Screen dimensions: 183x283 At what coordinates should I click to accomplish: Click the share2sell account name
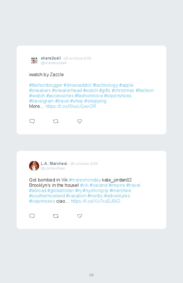pyautogui.click(x=51, y=58)
